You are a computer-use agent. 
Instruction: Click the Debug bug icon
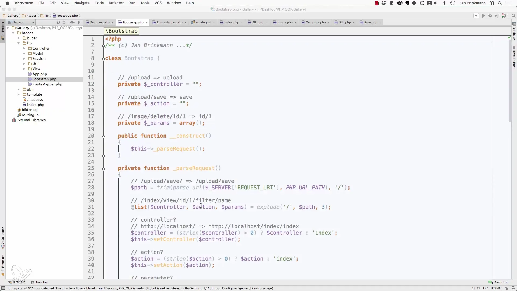490,16
